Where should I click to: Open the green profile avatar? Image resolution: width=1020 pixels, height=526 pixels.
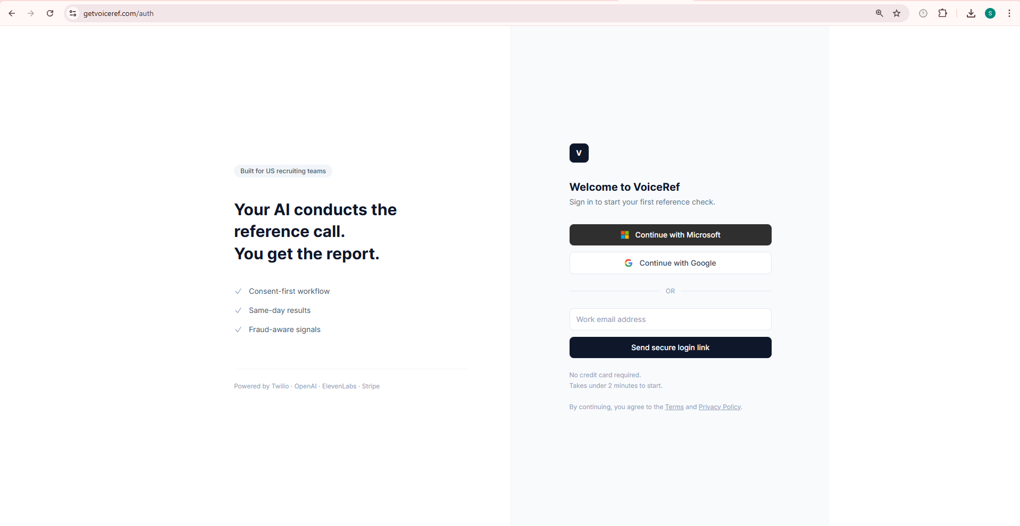coord(990,13)
